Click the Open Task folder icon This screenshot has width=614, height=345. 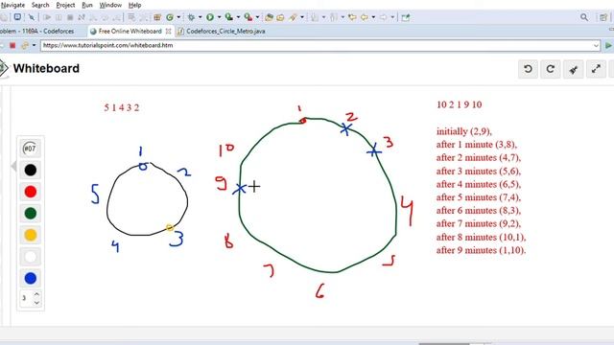tap(280, 17)
